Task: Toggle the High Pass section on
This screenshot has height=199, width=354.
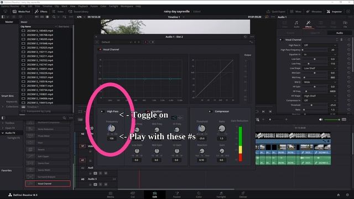Action: click(x=102, y=112)
